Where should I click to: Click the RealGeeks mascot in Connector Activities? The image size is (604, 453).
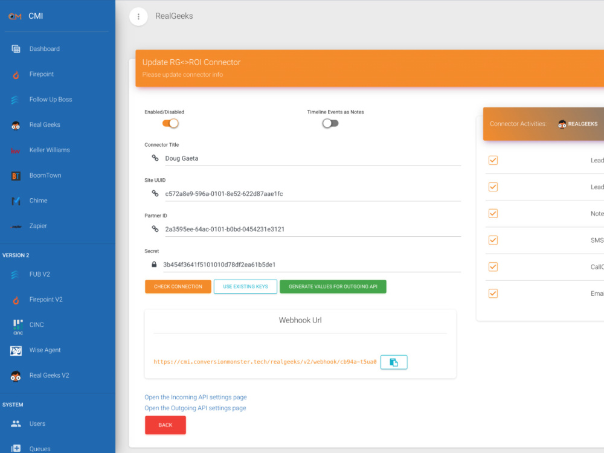point(562,124)
